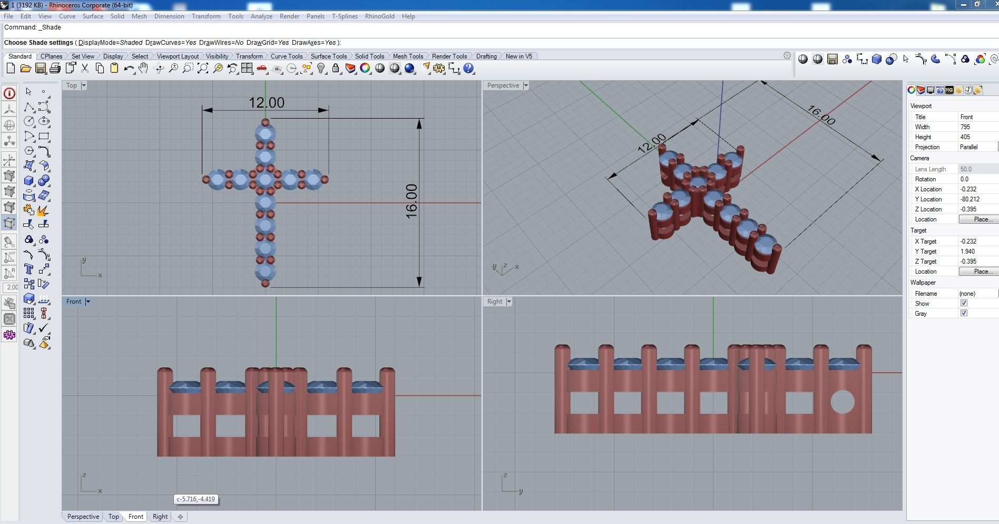Change DisplayMode=Shaded option in command line
This screenshot has height=524, width=999.
(x=110, y=43)
